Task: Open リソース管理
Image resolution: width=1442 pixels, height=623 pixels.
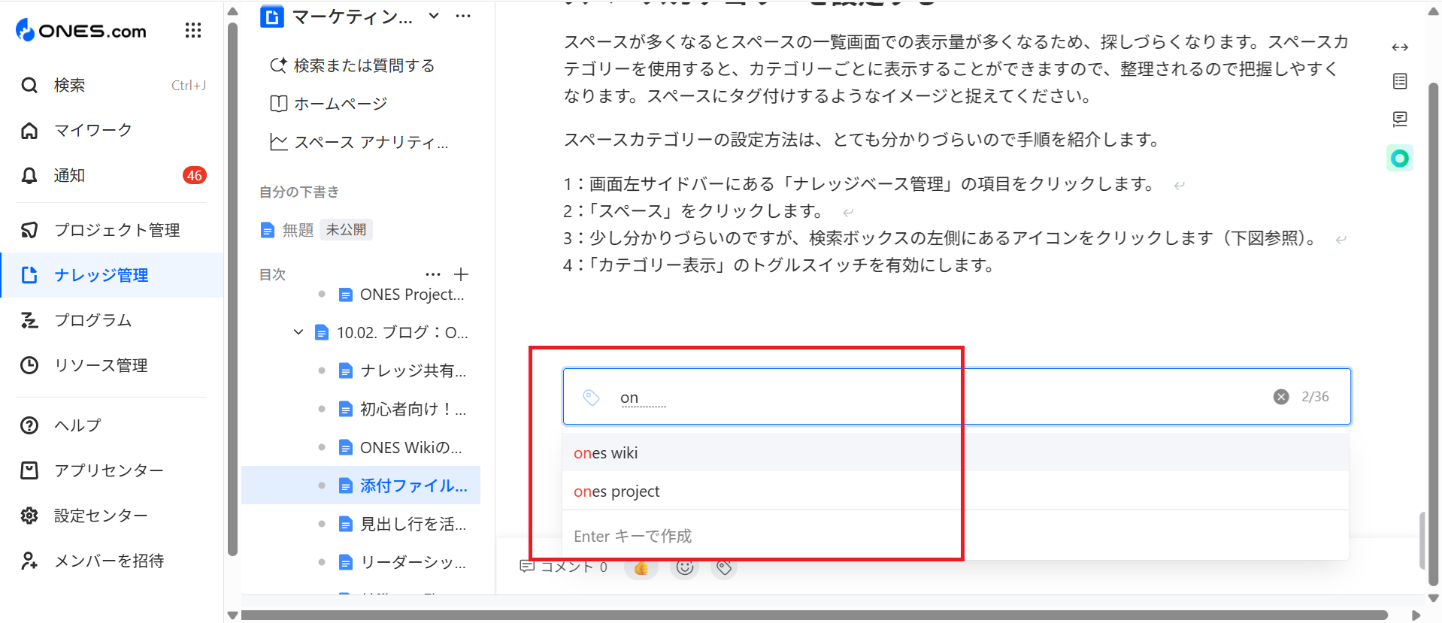Action: pyautogui.click(x=113, y=365)
